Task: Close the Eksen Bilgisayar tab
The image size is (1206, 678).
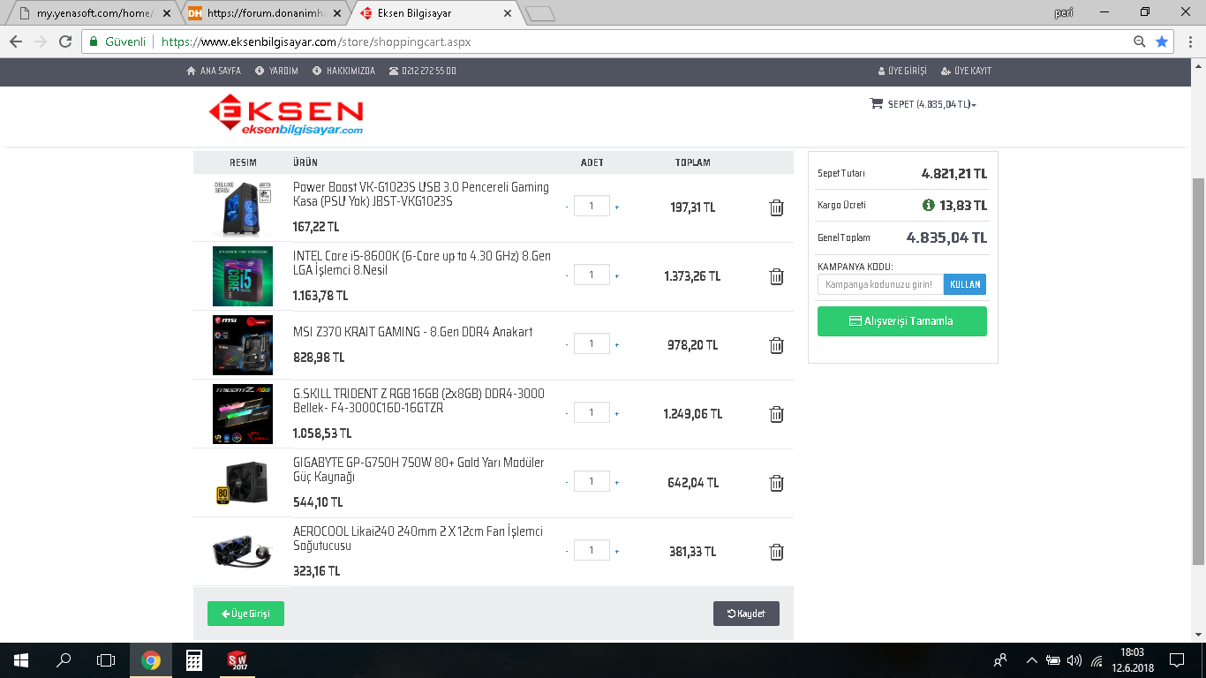Action: tap(507, 13)
